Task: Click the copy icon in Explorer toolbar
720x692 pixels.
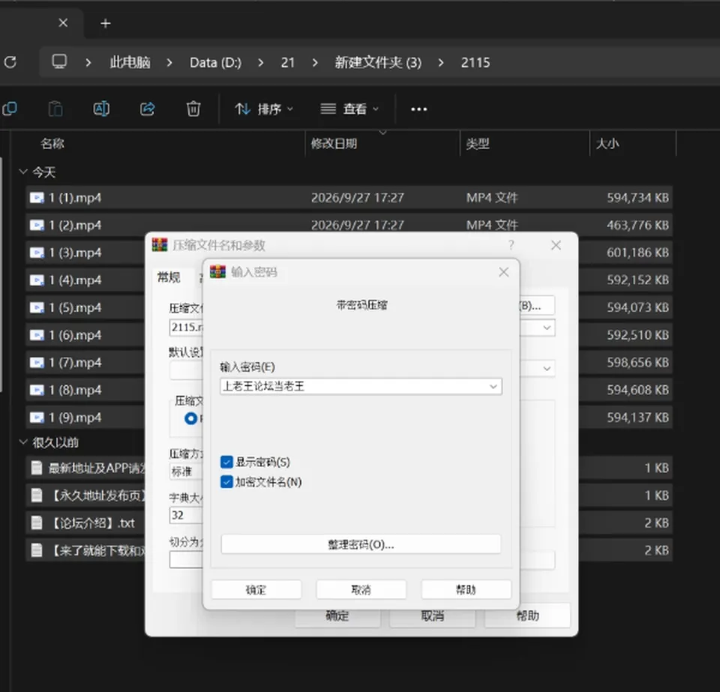Action: coord(10,109)
